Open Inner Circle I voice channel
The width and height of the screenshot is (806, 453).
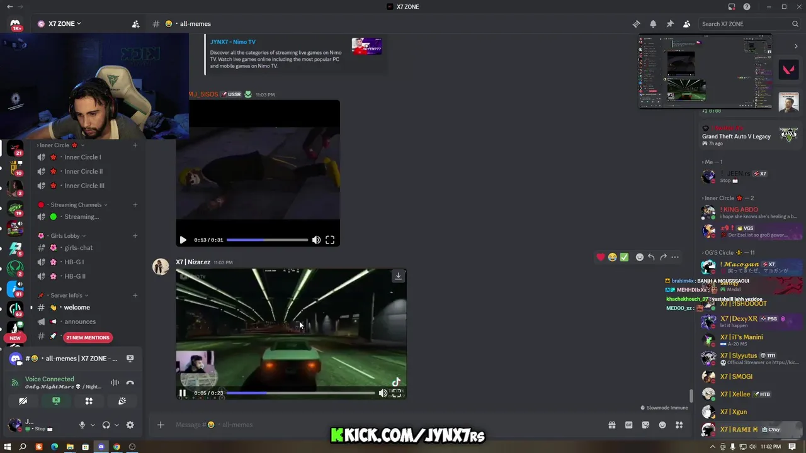82,157
